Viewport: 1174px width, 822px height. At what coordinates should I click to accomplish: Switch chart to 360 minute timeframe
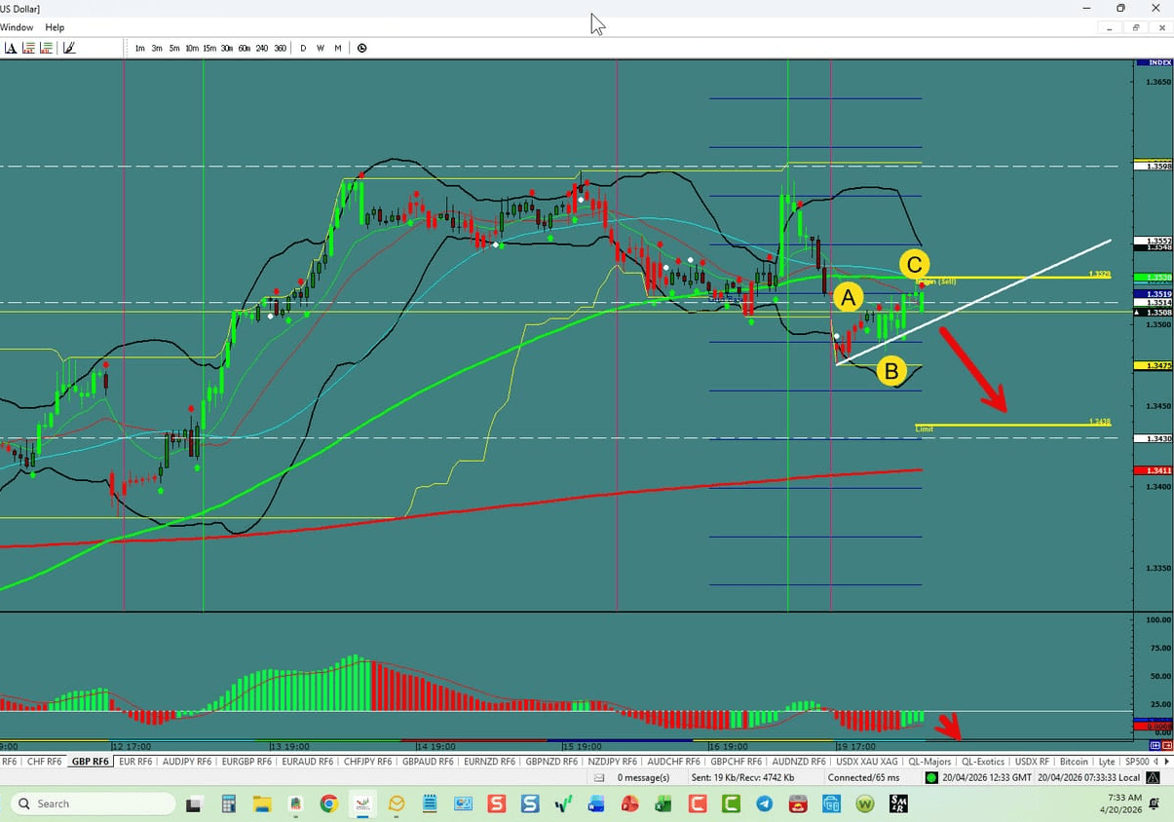pyautogui.click(x=281, y=48)
